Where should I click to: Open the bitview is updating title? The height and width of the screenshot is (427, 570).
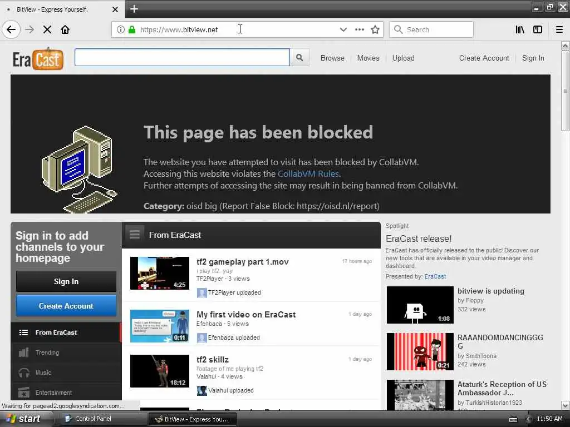pyautogui.click(x=491, y=291)
